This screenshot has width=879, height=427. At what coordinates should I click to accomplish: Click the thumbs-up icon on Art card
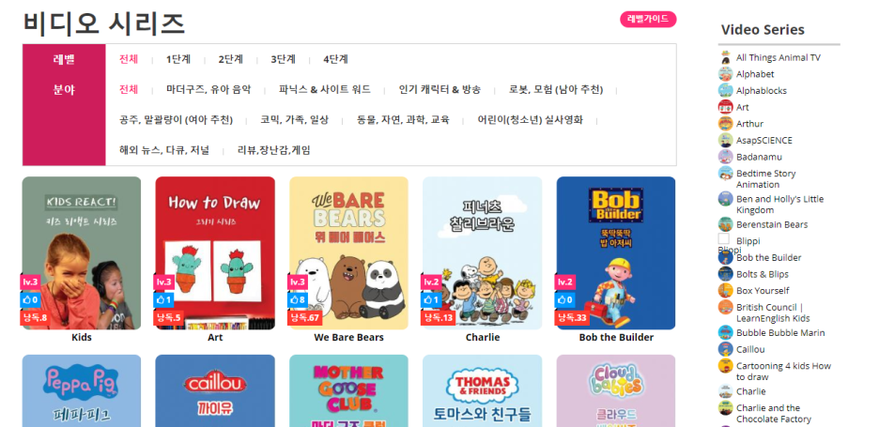[161, 299]
